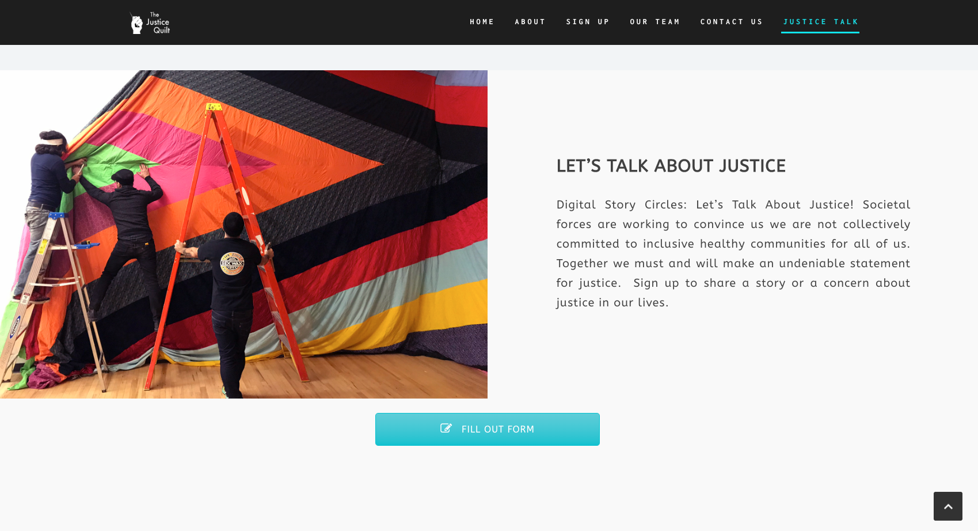This screenshot has height=531, width=978.
Task: Open the Sign Up navigation link
Action: click(588, 22)
